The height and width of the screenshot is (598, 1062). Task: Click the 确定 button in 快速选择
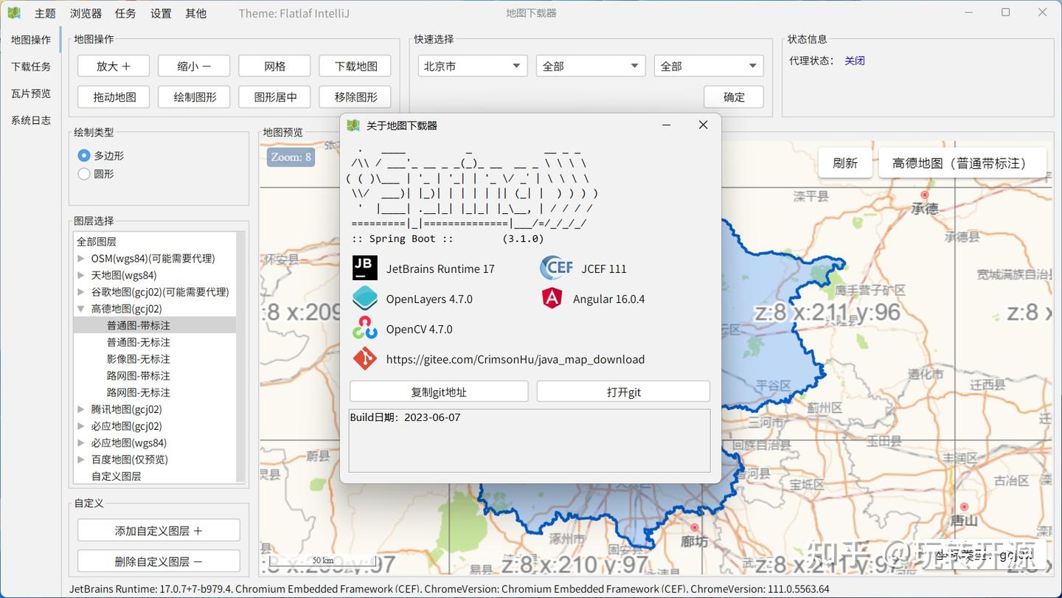point(734,97)
